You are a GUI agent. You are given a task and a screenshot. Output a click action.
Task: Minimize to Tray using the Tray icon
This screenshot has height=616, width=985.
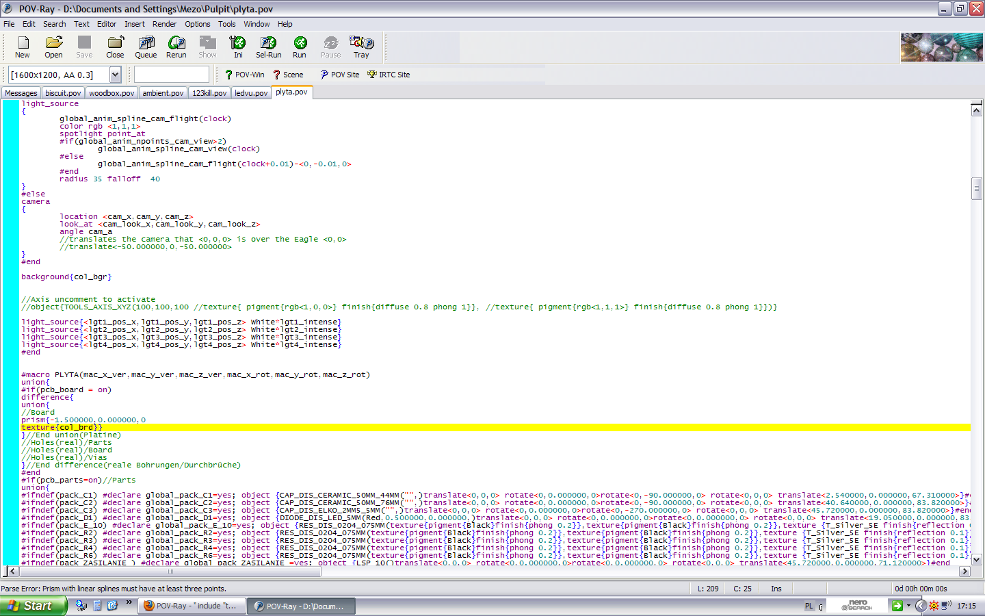point(361,47)
